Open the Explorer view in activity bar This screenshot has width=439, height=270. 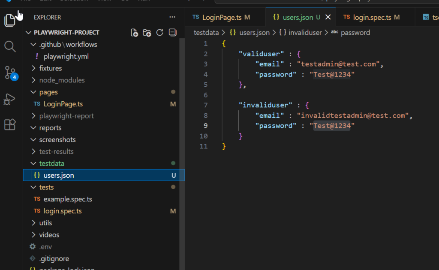10,20
